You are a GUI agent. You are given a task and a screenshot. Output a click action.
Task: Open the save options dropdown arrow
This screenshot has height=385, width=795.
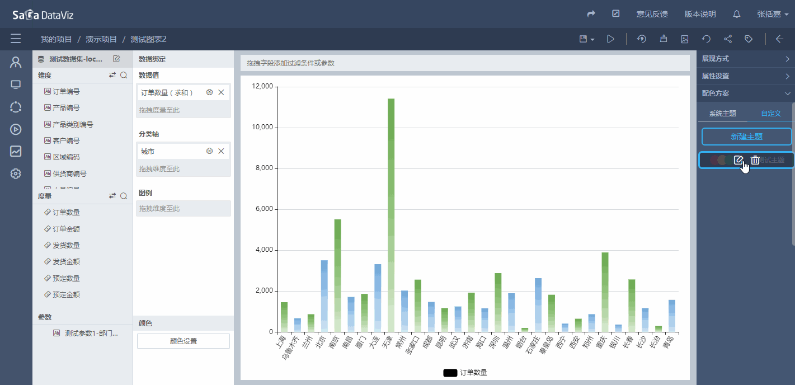pos(592,40)
